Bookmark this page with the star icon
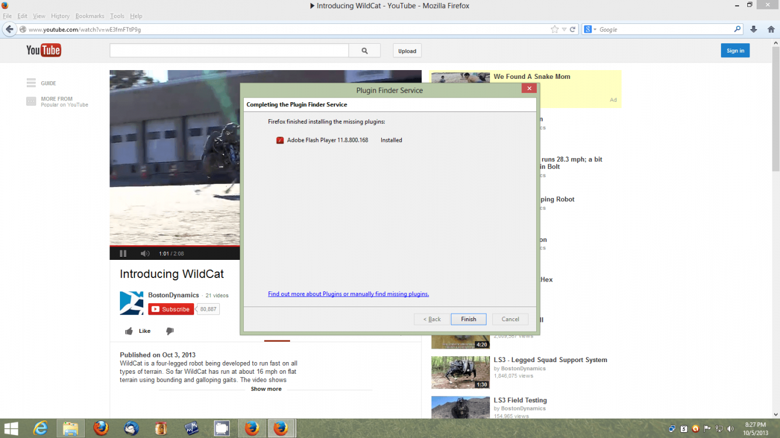This screenshot has height=438, width=780. click(x=554, y=29)
